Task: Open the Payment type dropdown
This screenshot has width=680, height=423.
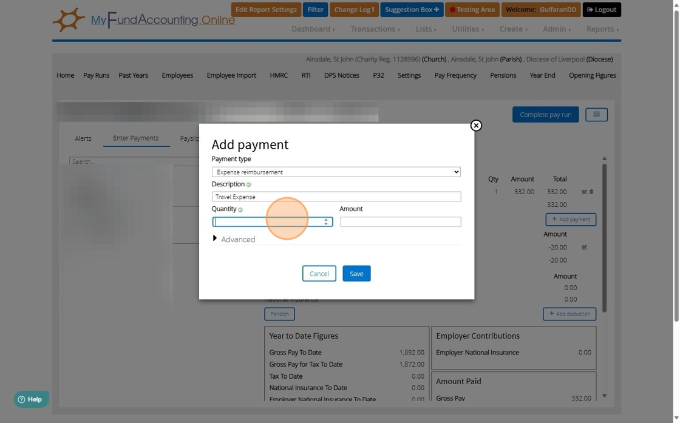Action: pos(336,172)
